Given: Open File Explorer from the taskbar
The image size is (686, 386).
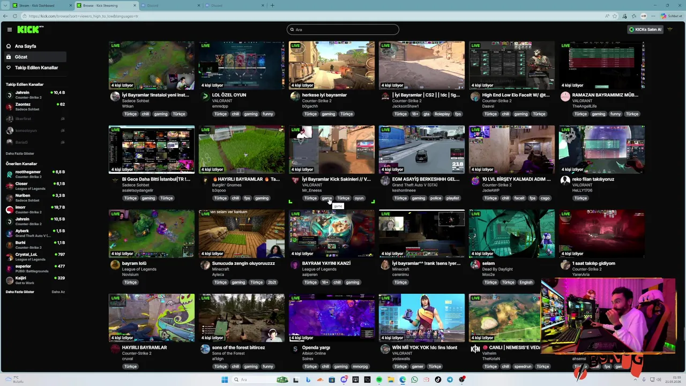Looking at the screenshot, I should [x=391, y=380].
